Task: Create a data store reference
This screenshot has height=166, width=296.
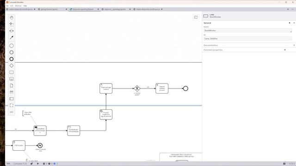Action: pyautogui.click(x=12, y=92)
